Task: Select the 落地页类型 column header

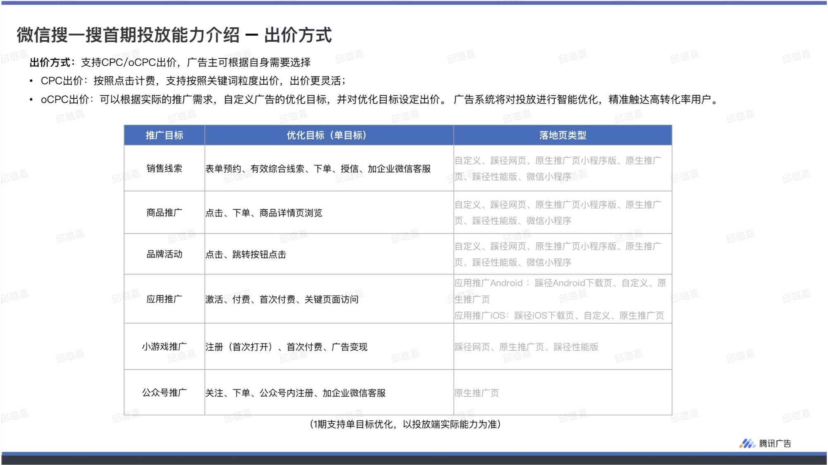Action: [562, 135]
